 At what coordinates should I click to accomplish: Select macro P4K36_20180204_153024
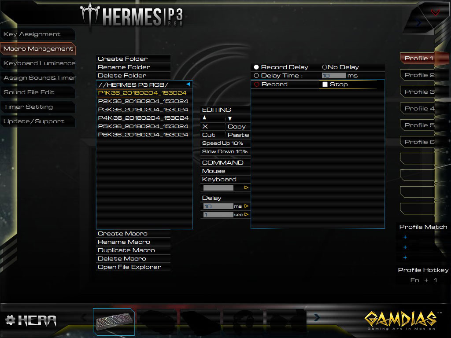point(144,118)
